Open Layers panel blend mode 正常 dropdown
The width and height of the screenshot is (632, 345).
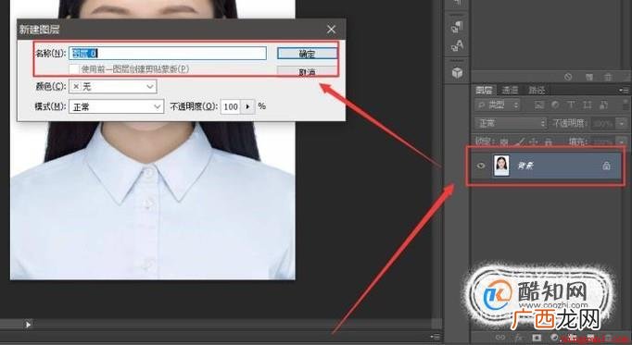[511, 123]
